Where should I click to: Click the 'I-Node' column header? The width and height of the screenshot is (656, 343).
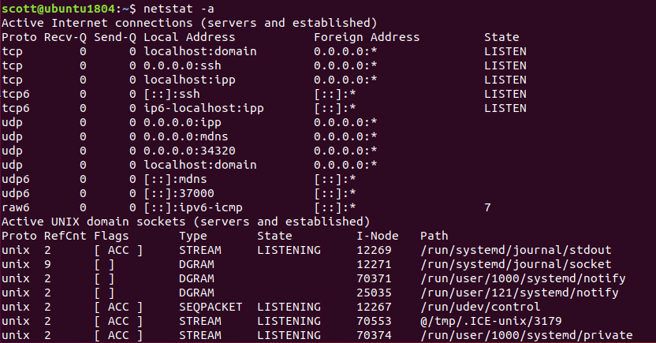[378, 236]
